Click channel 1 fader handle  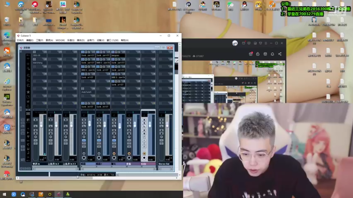[x=90, y=124]
